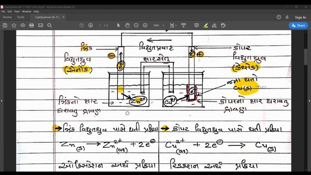Viewport: 311px width, 175px height.
Task: Click the vertical scrollbar thumb
Action: (x=306, y=56)
